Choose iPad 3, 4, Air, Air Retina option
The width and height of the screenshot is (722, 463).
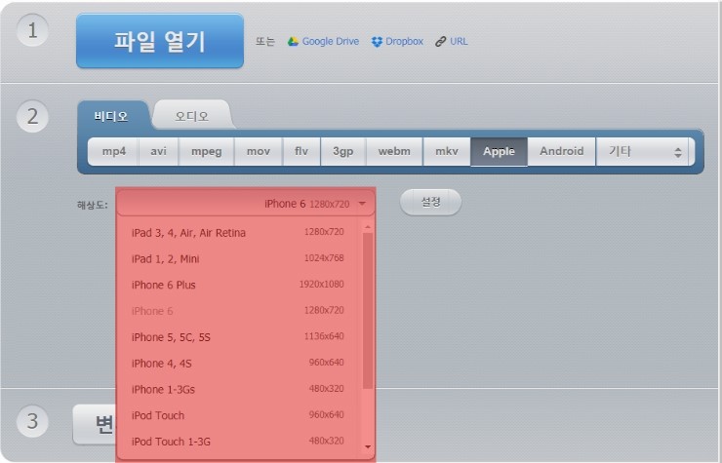tap(238, 232)
